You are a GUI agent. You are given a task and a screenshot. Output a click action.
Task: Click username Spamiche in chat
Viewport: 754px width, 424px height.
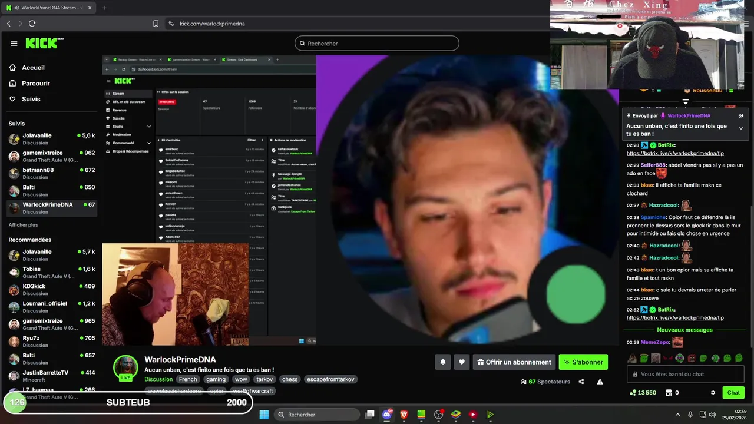tap(653, 217)
